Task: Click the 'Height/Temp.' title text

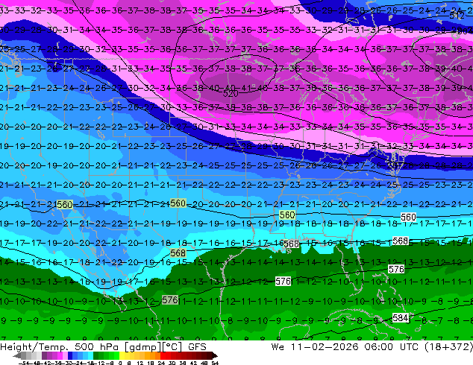Action: (34, 347)
